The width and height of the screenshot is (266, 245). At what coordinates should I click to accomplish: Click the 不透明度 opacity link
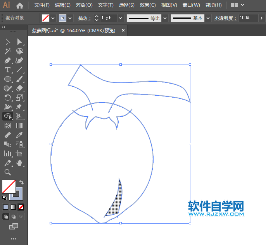pos(225,18)
